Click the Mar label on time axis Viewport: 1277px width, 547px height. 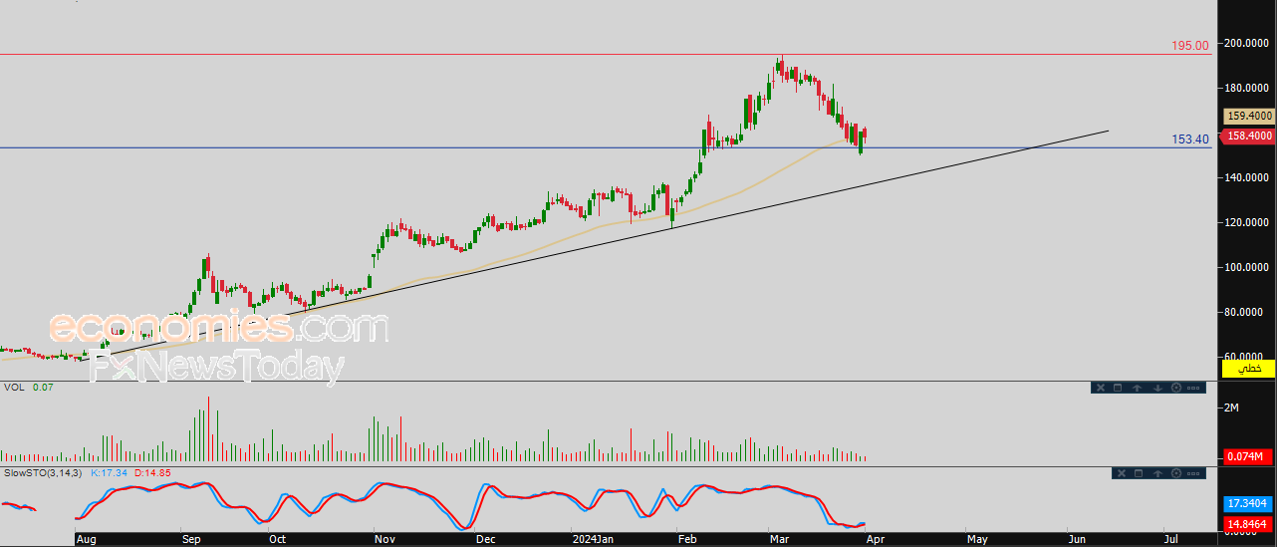(x=780, y=539)
